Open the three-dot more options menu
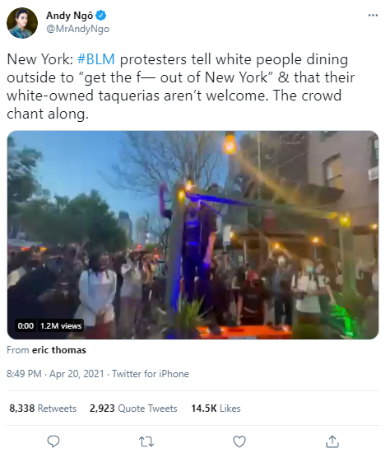This screenshot has height=453, width=390. click(x=373, y=16)
